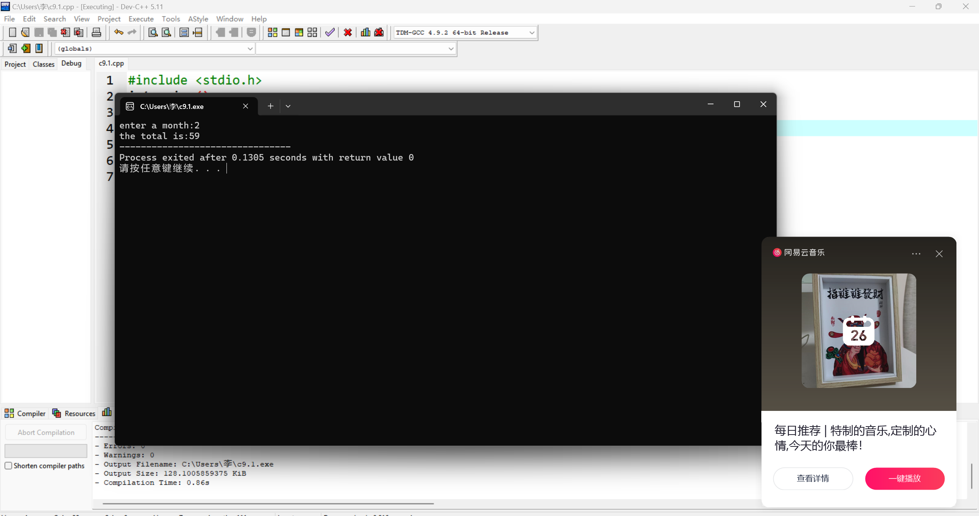Open the Execute menu
This screenshot has width=979, height=516.
click(x=141, y=19)
